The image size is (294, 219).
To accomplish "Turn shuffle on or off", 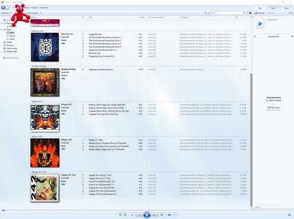I will [x=120, y=215].
